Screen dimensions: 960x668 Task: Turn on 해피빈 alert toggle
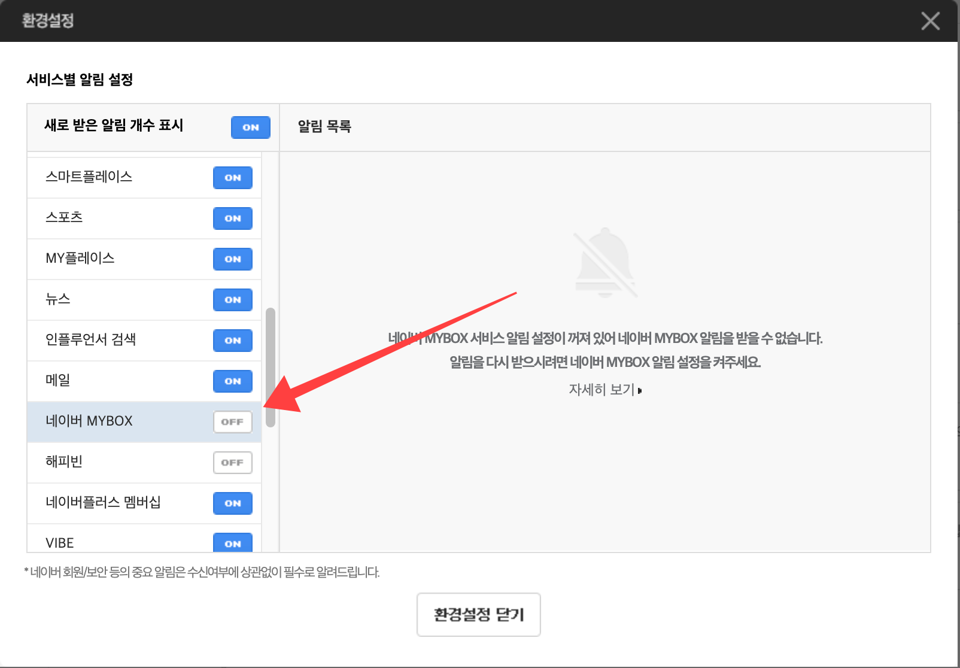coord(233,463)
